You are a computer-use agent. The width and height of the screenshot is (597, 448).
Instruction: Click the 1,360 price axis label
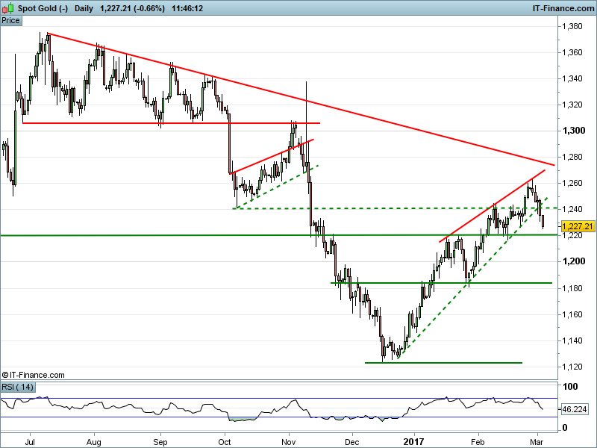point(572,52)
